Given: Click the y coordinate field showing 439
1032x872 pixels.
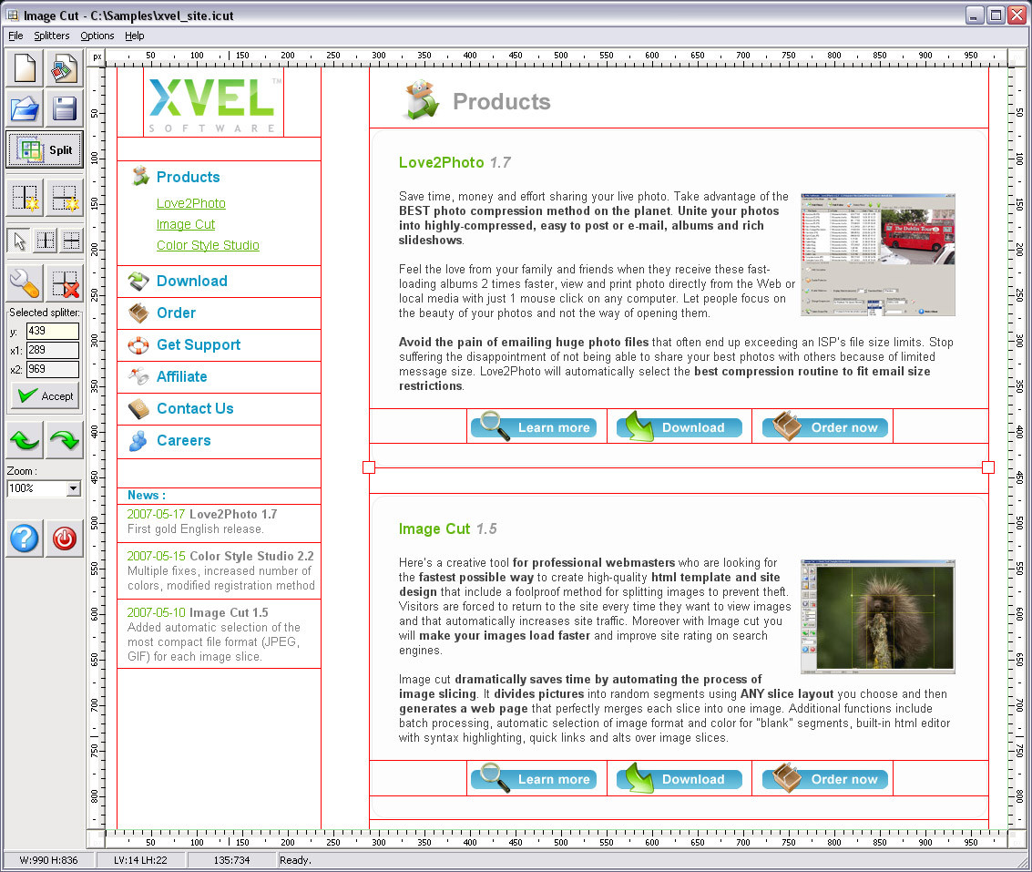Looking at the screenshot, I should coord(53,331).
